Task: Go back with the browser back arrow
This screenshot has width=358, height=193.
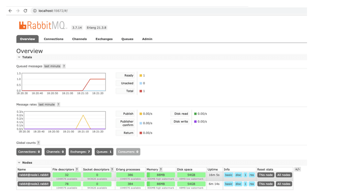Action: tap(10, 11)
